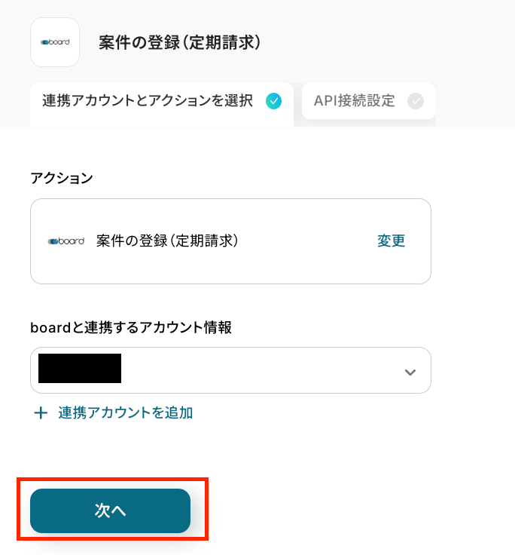Click the blacked-out account name in the dropdown
The image size is (515, 555).
click(80, 369)
